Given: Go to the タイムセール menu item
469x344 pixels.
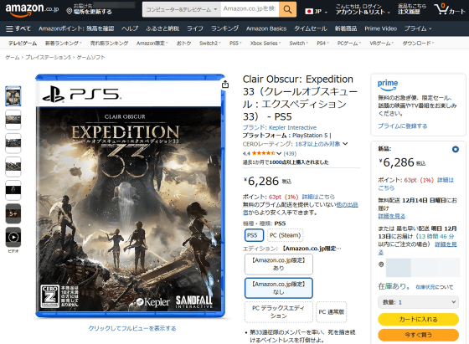Looking at the screenshot, I should (311, 28).
